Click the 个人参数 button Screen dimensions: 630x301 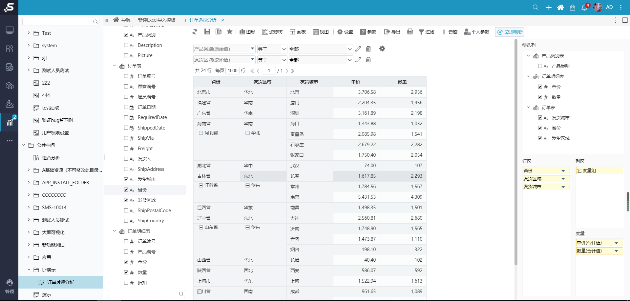pos(476,32)
